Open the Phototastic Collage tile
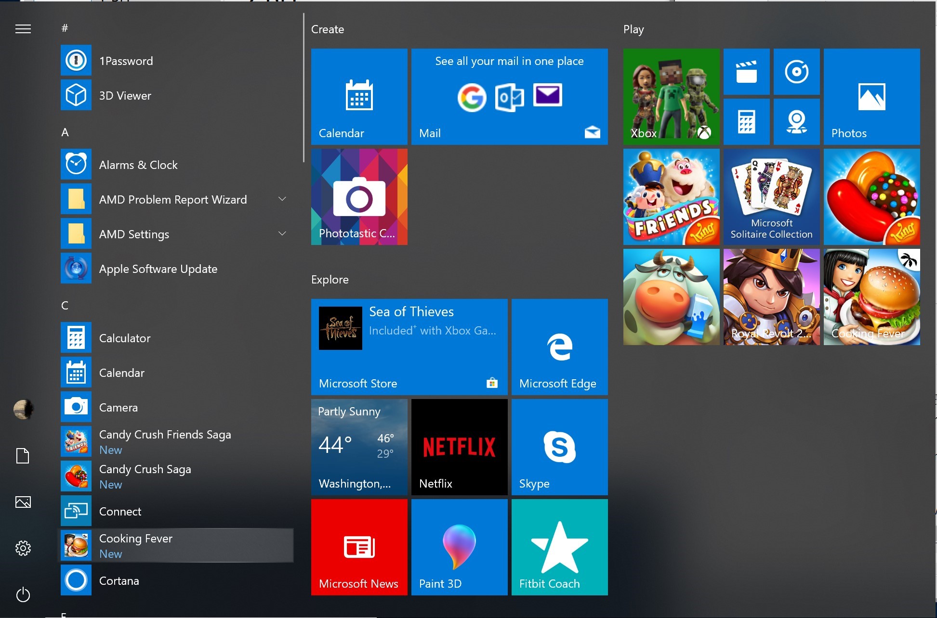The width and height of the screenshot is (937, 618). coord(359,196)
